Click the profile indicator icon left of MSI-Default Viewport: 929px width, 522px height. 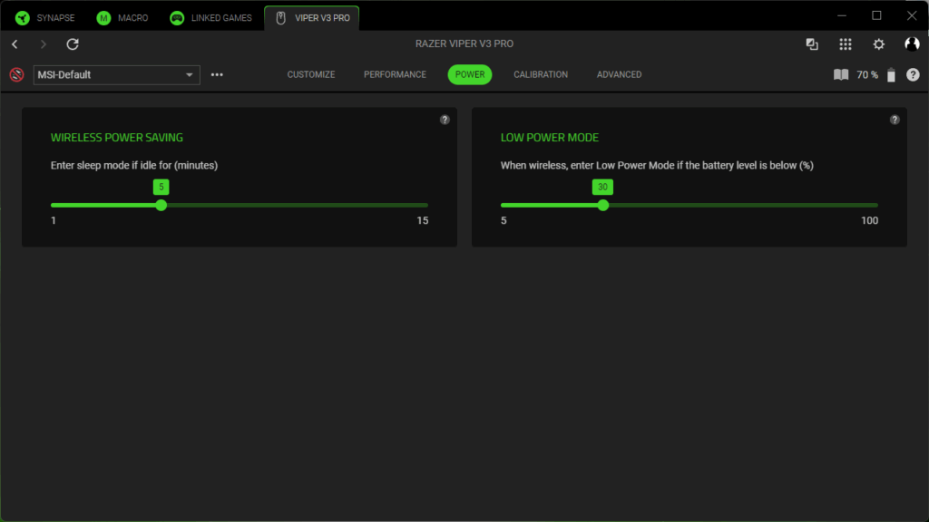pyautogui.click(x=16, y=75)
